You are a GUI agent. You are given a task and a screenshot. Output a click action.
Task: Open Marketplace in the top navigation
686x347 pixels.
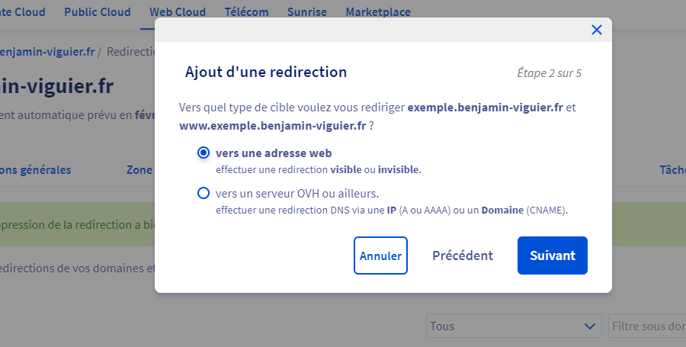point(378,12)
